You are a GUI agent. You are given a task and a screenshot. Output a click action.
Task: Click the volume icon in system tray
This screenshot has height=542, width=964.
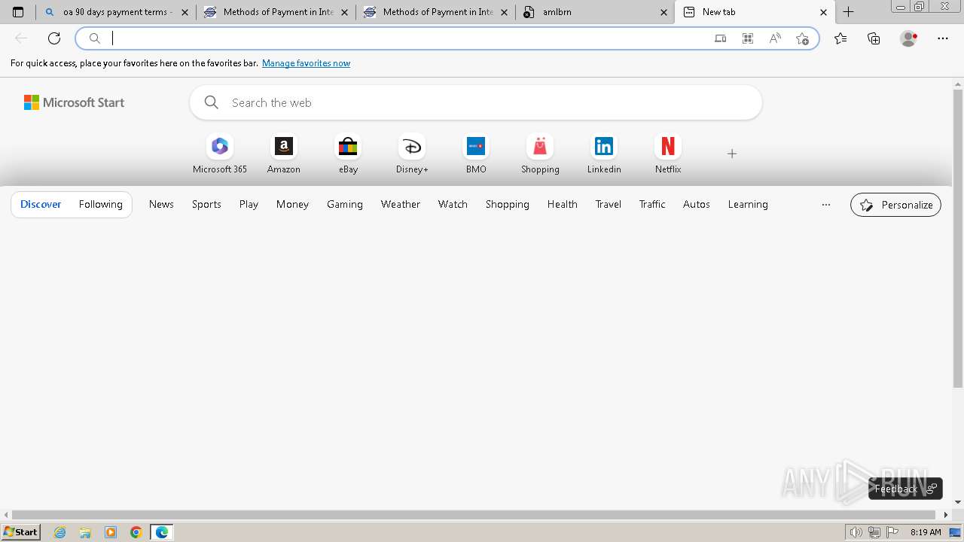click(856, 532)
